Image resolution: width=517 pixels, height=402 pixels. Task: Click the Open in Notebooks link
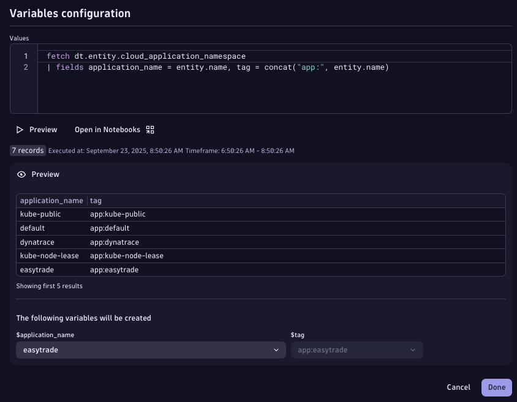108,130
